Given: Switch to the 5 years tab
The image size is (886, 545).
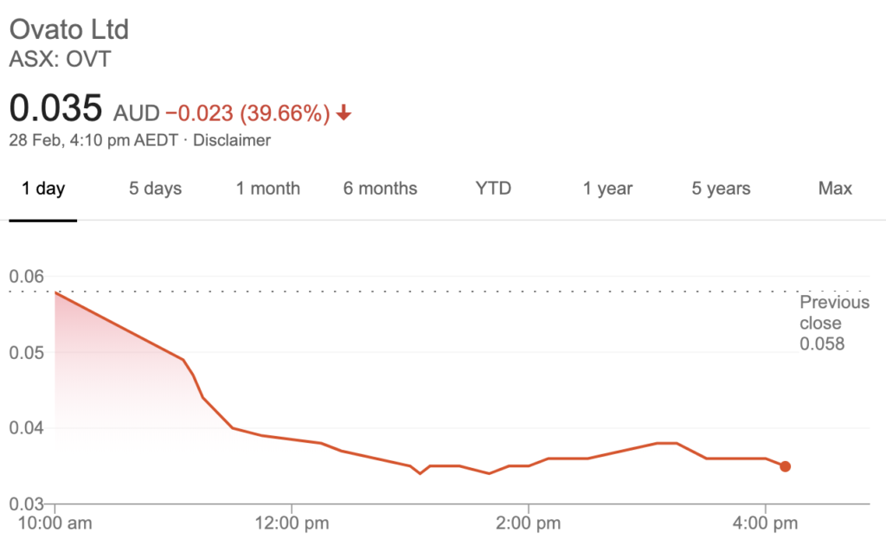Looking at the screenshot, I should pos(721,189).
